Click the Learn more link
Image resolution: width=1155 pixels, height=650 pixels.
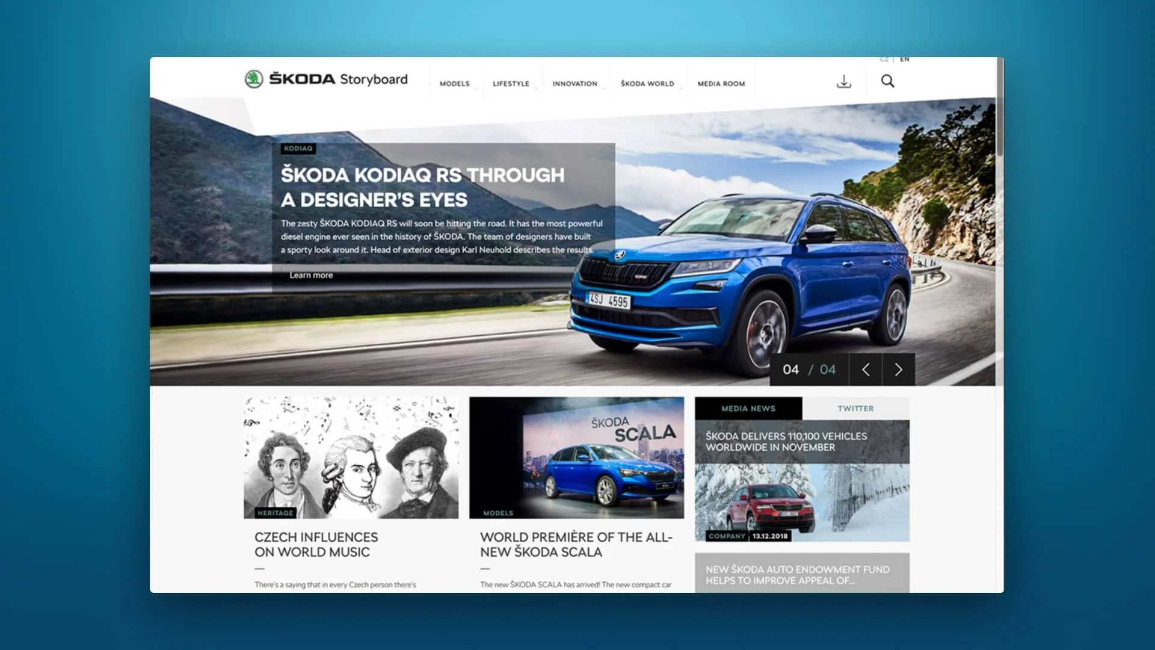tap(311, 275)
